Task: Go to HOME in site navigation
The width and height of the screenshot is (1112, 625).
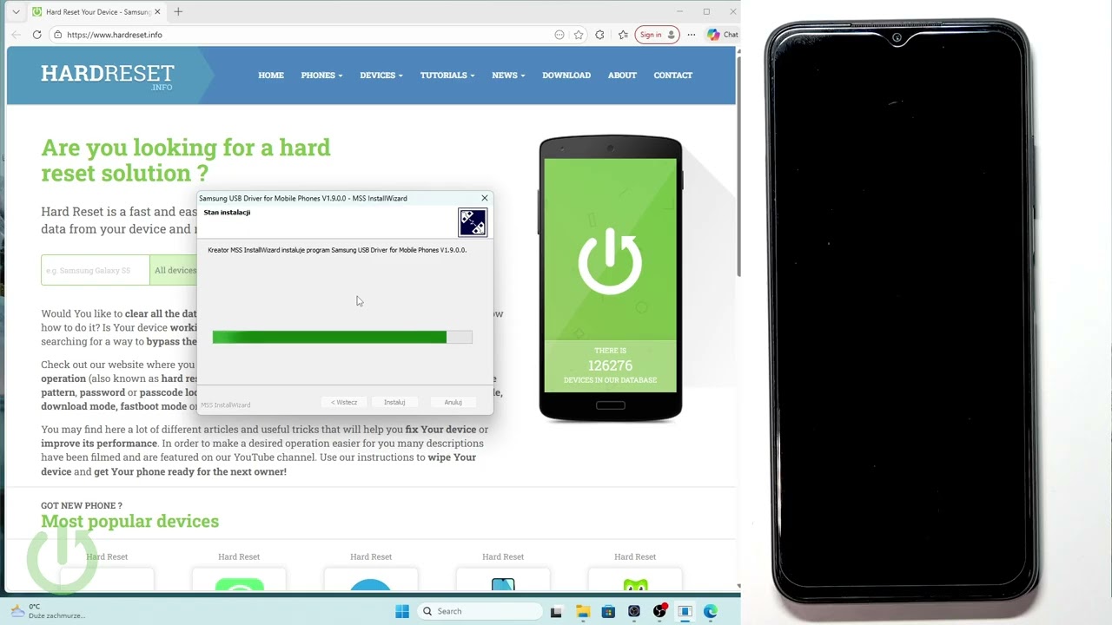Action: pos(271,76)
